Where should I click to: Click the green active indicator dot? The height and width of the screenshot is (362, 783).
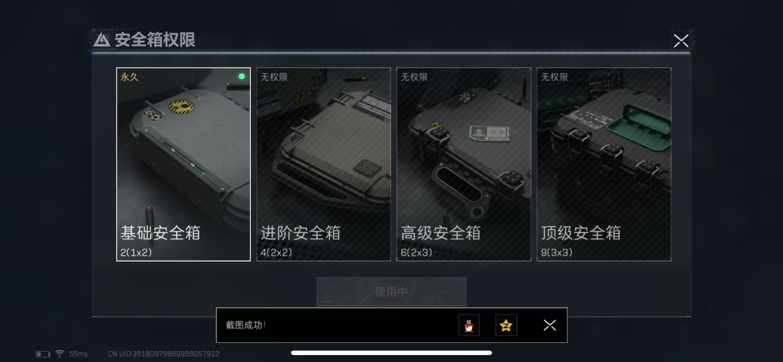242,76
